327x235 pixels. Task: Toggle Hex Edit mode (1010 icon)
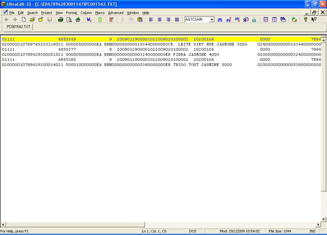100,20
